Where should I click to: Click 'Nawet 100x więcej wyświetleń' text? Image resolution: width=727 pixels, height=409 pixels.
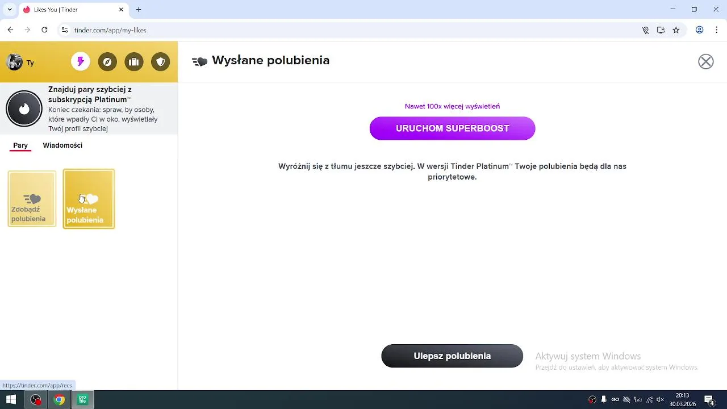[452, 106]
